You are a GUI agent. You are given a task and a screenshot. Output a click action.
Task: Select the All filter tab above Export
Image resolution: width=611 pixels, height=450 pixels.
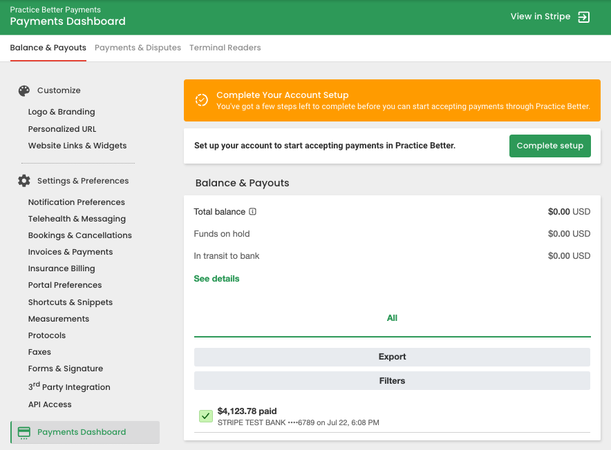392,317
